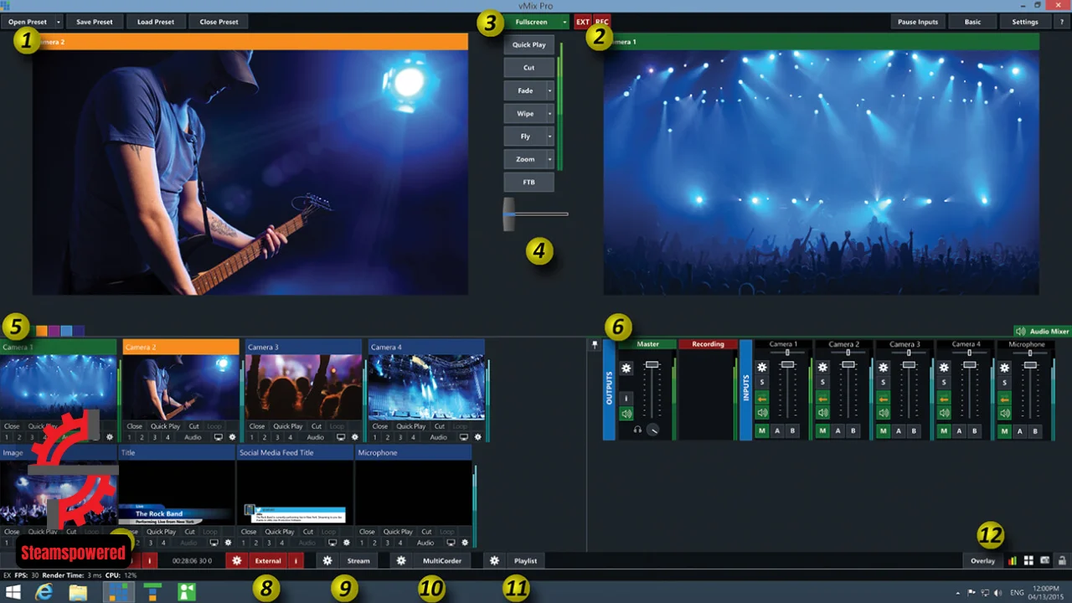Click Camera 4 input monitor icon
Viewport: 1072px width, 603px height.
464,437
